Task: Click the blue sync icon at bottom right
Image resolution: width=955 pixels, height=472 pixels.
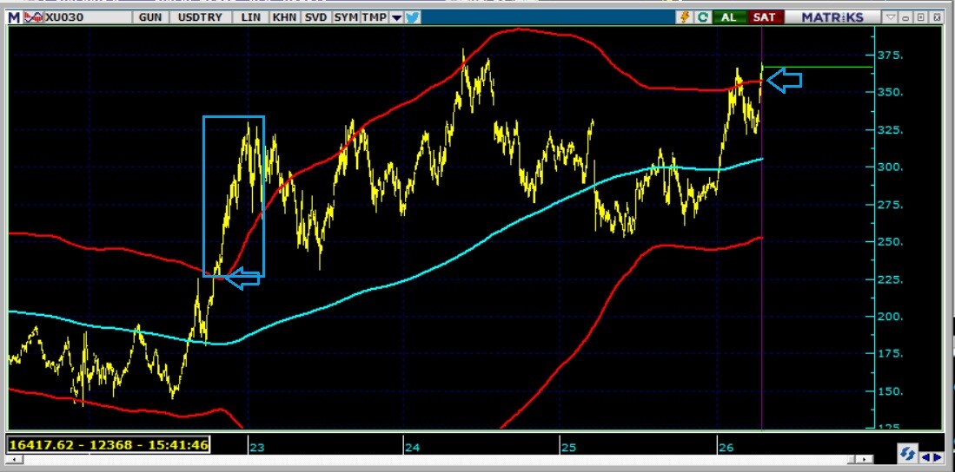Action: tap(906, 454)
